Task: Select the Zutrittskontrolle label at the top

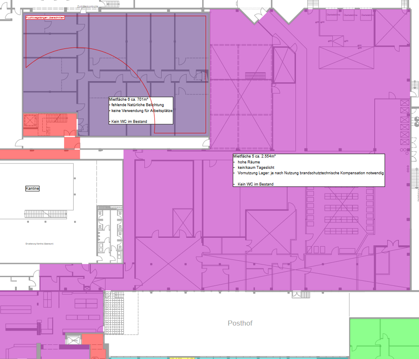Action: [88, 7]
